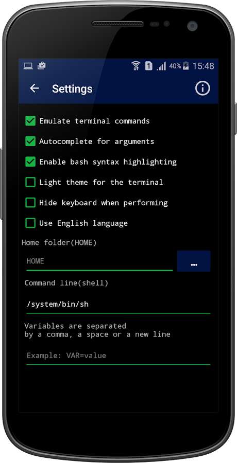The image size is (237, 463).
Task: Tap the 15:48 clock in status bar
Action: point(204,66)
